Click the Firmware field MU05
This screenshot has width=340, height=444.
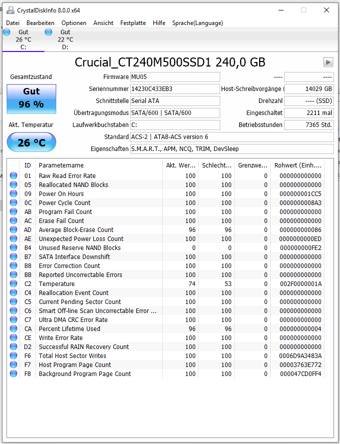175,76
